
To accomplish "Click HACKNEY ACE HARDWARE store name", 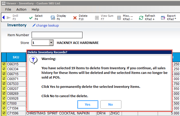I will tap(78, 43).
